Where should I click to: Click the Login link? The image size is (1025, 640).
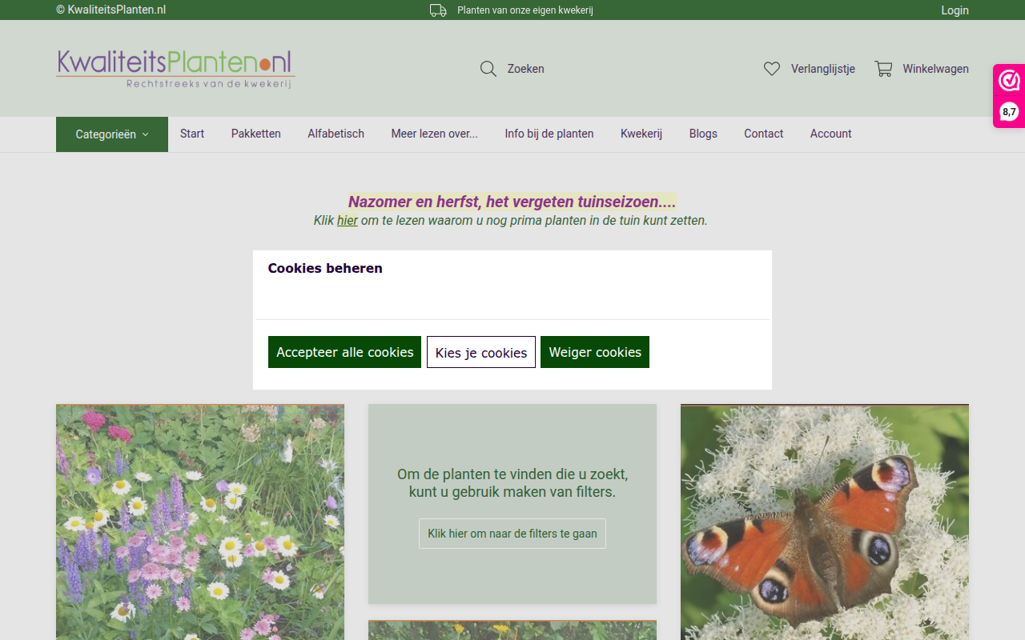point(955,10)
